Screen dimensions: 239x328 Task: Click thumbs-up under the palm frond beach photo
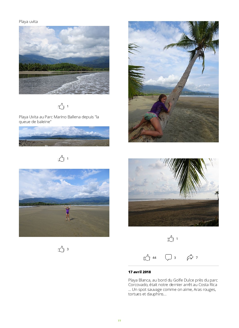pos(171,239)
